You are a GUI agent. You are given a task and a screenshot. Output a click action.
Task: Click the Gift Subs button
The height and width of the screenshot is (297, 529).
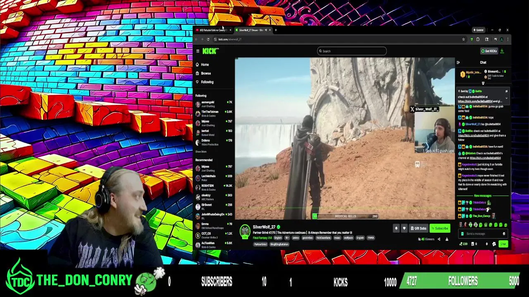click(418, 228)
